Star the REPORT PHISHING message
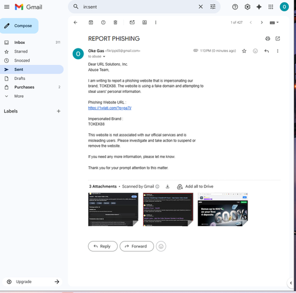The height and width of the screenshot is (293, 296). coord(244,51)
